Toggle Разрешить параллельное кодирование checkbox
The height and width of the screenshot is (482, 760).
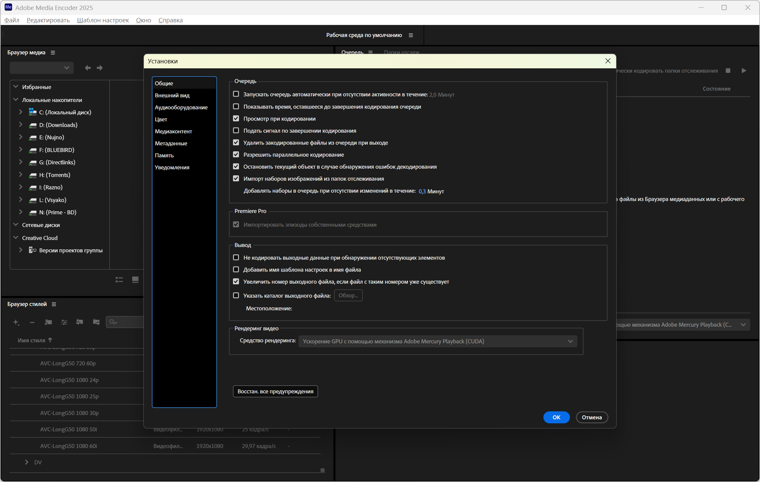coord(236,155)
